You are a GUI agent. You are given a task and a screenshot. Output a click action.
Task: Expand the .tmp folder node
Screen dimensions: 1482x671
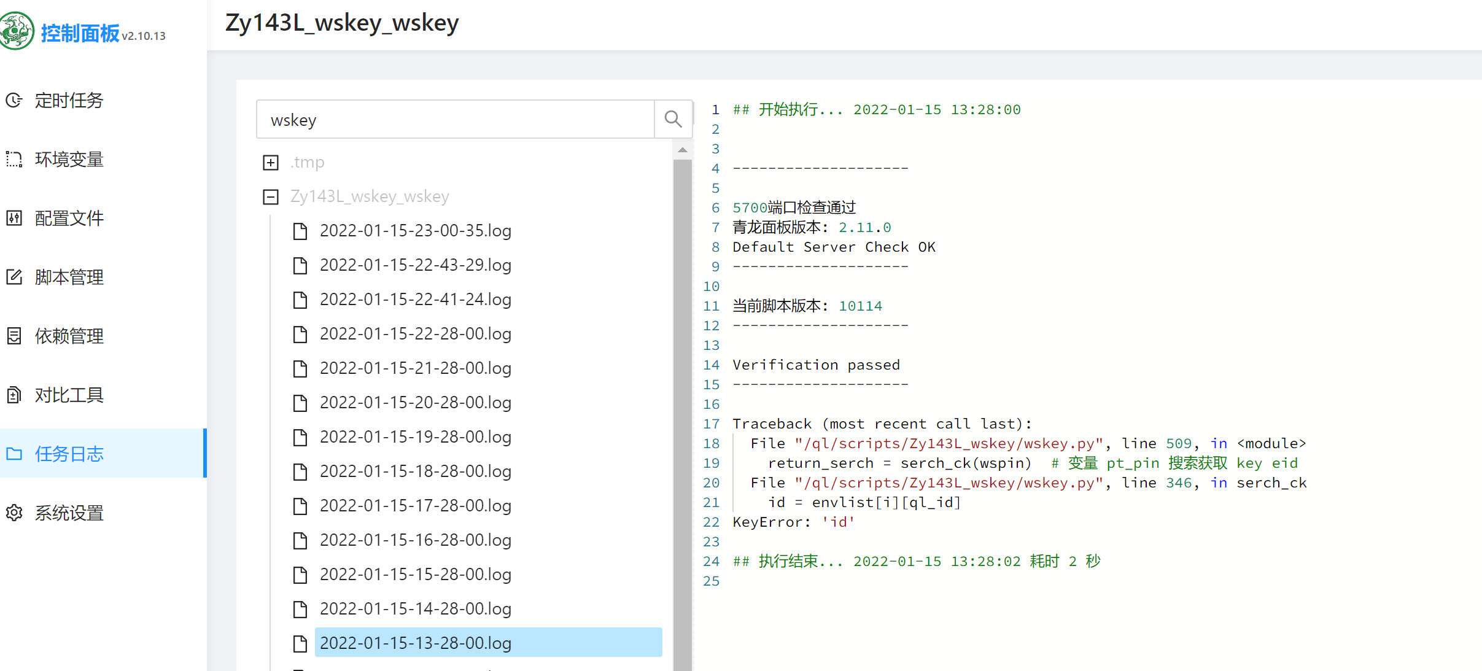tap(271, 162)
